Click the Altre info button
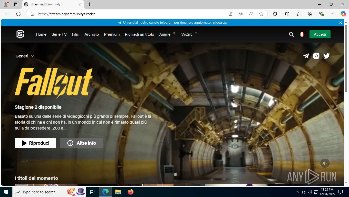This screenshot has width=349, height=197. (81, 143)
